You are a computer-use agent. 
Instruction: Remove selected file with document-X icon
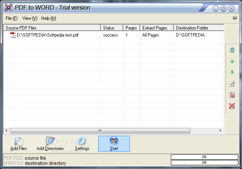(x=232, y=95)
